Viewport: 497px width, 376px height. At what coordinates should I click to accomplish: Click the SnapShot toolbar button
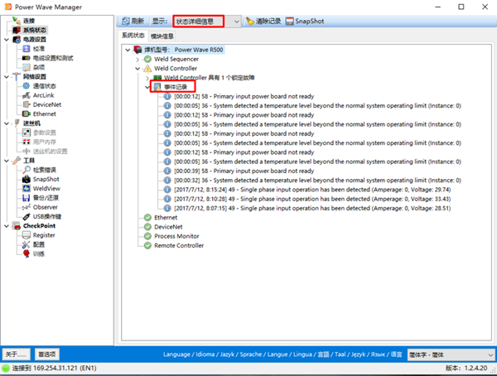(305, 22)
